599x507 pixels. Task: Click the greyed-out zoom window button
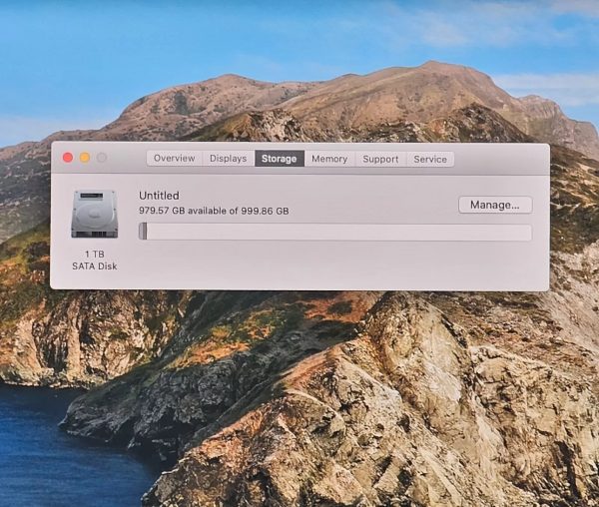(102, 158)
